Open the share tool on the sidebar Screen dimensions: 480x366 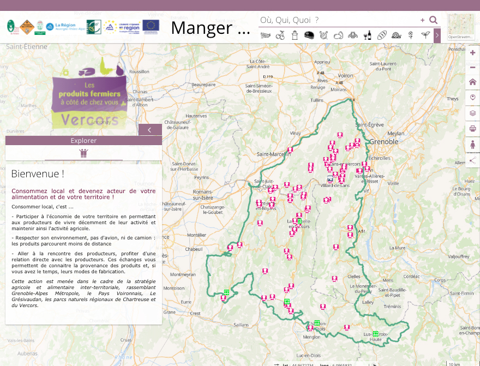click(472, 160)
